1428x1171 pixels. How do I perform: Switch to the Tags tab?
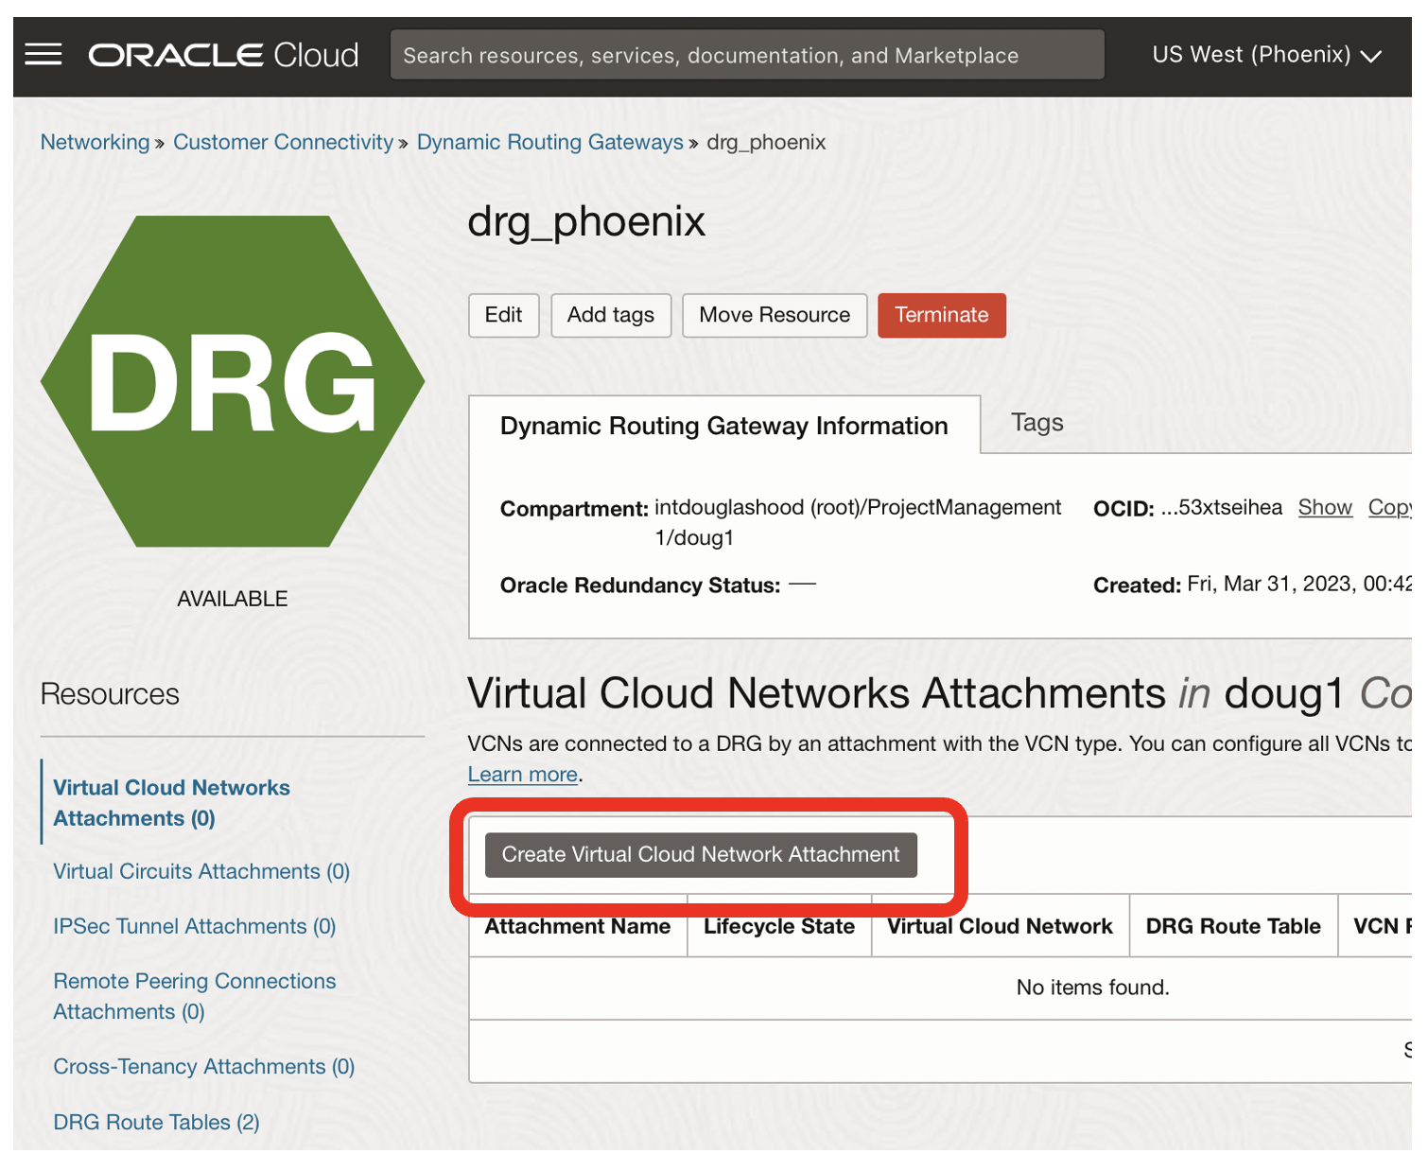coord(1037,423)
